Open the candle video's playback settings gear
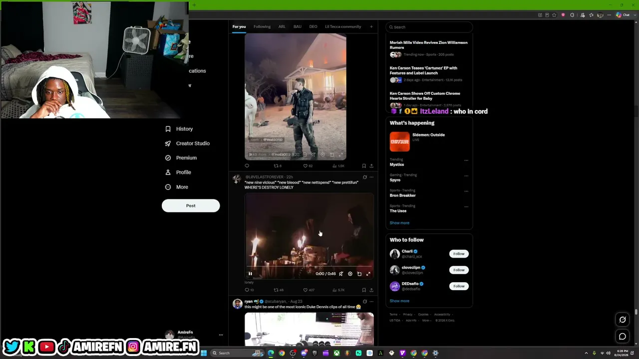Screen dimensions: 639x359 [350, 274]
